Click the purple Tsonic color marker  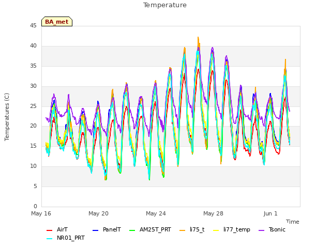(261, 230)
